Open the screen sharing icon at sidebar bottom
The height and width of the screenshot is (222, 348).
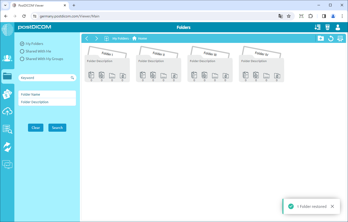pyautogui.click(x=7, y=164)
